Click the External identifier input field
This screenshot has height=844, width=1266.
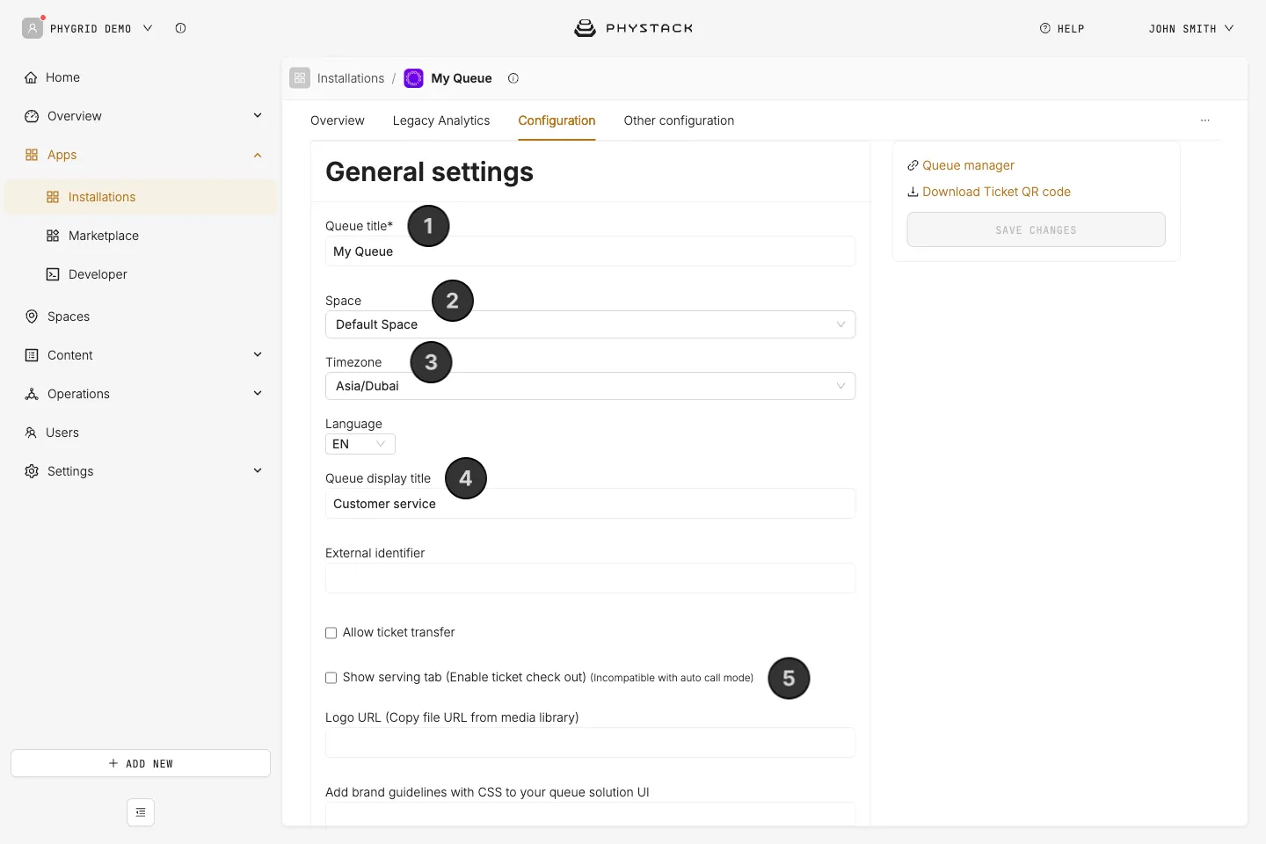pos(590,578)
